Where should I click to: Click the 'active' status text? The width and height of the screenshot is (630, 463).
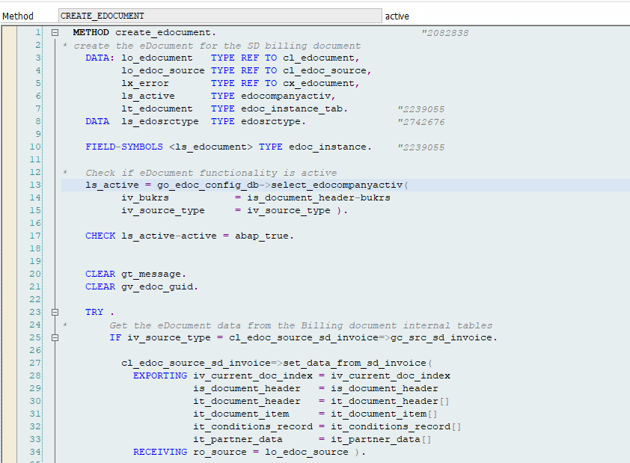[x=397, y=16]
